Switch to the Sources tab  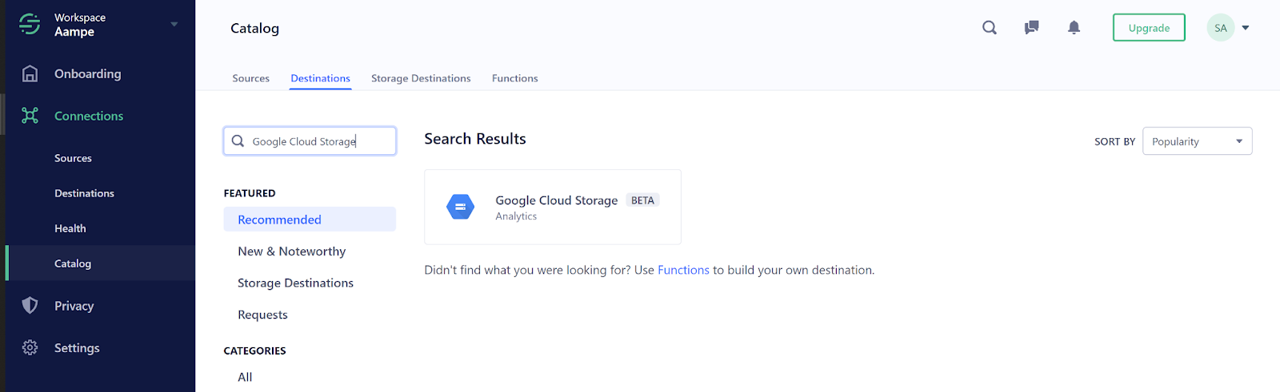point(250,78)
